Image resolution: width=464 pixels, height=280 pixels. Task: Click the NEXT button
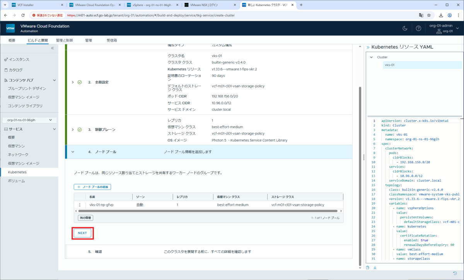(82, 233)
